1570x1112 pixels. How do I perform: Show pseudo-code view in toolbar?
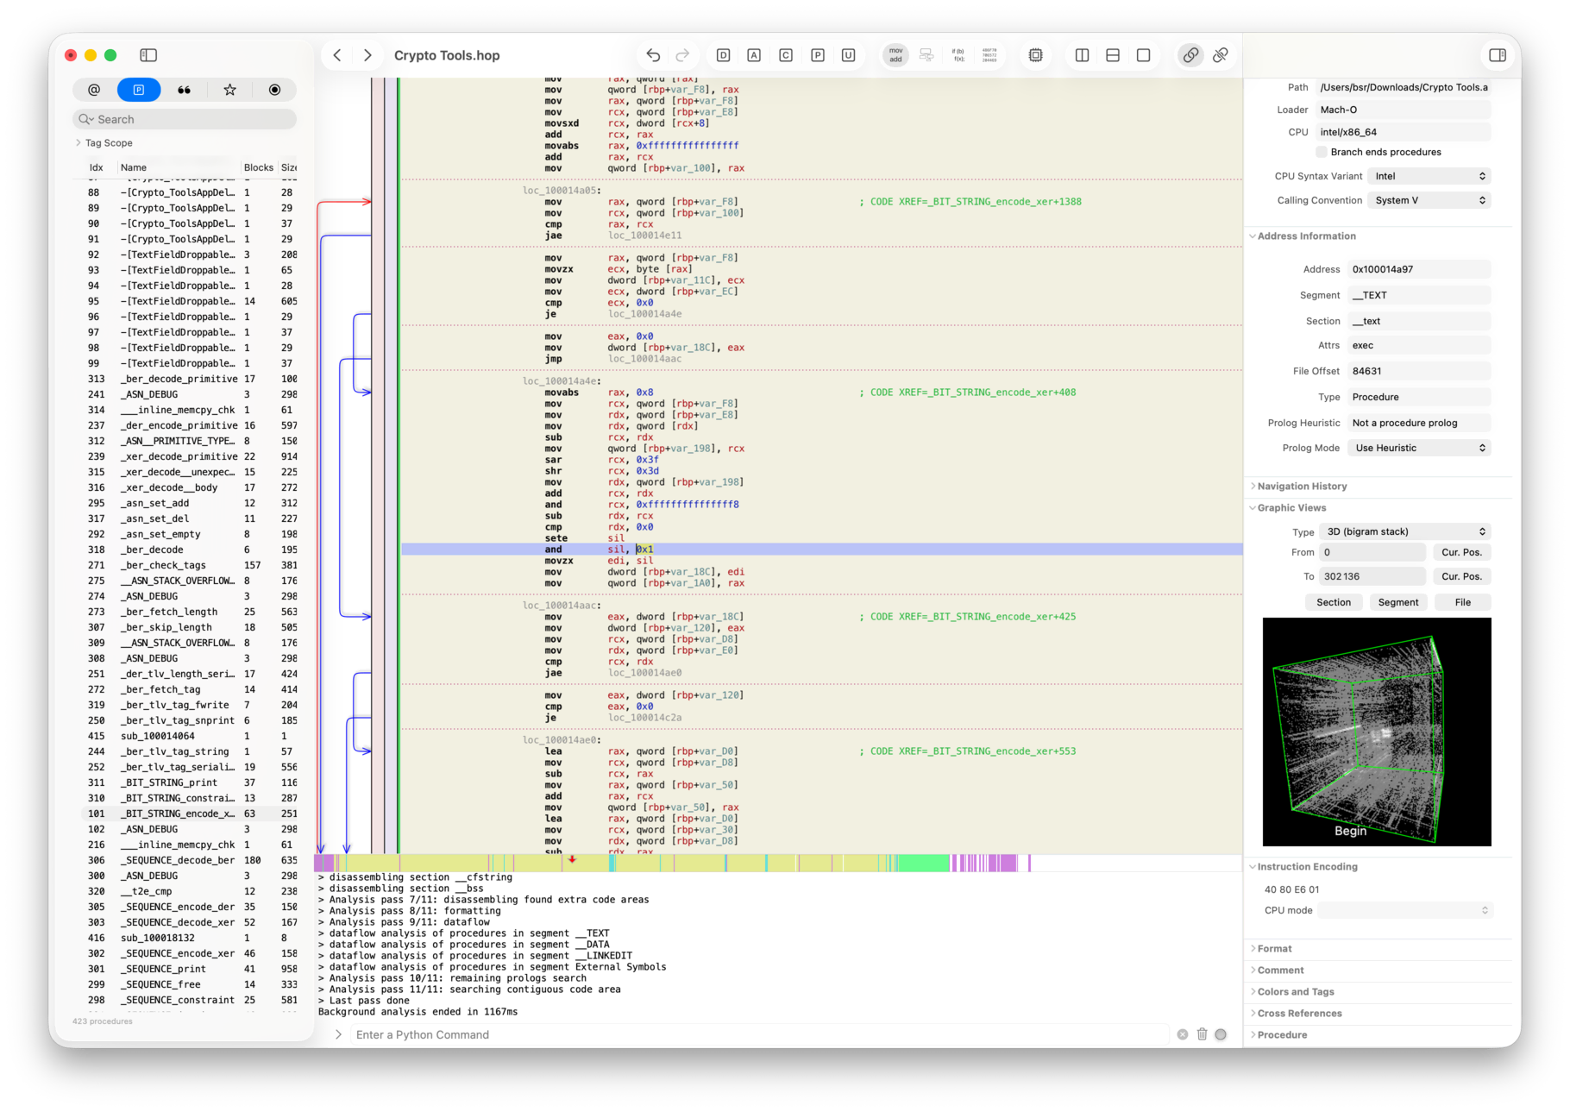click(958, 55)
